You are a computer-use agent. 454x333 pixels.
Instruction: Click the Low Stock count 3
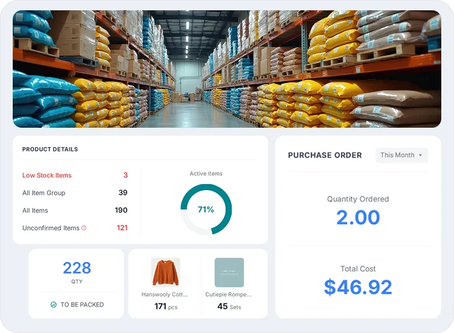coord(125,176)
